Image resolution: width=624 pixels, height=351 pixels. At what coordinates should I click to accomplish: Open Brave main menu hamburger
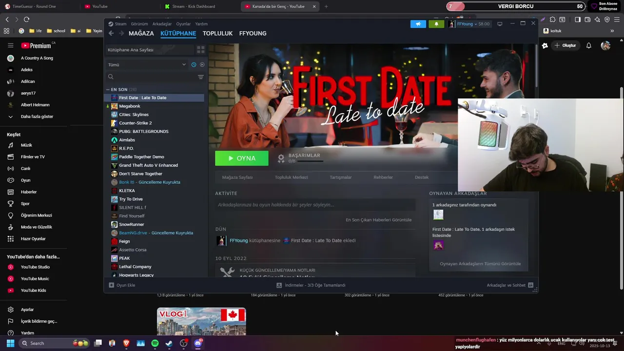coord(616,19)
